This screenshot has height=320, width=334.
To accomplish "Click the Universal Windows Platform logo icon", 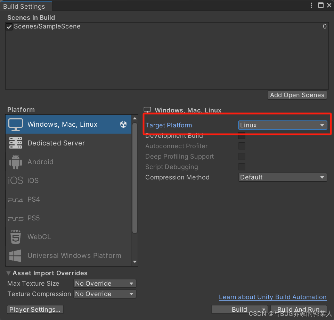I will pyautogui.click(x=15, y=255).
